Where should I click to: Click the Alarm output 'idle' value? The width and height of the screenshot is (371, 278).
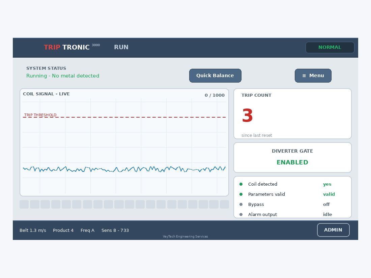327,214
